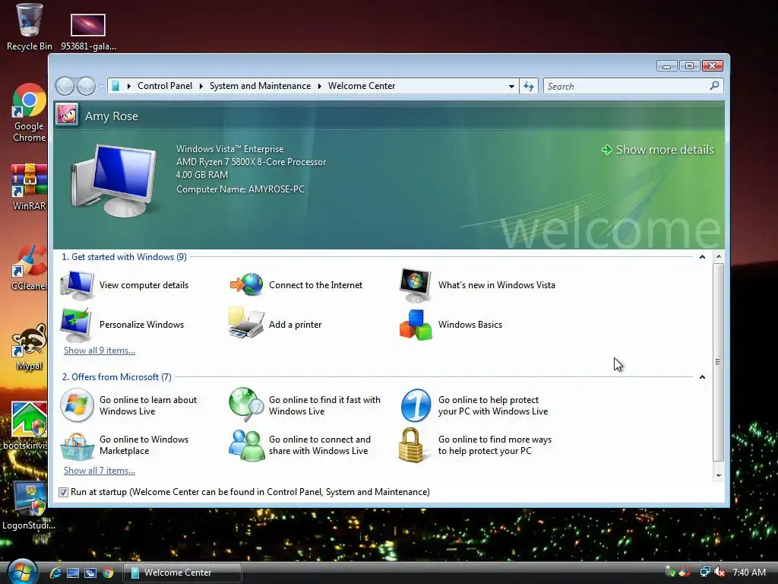Launch Chrome from Quick Launch bar
The width and height of the screenshot is (778, 584).
pos(108,573)
